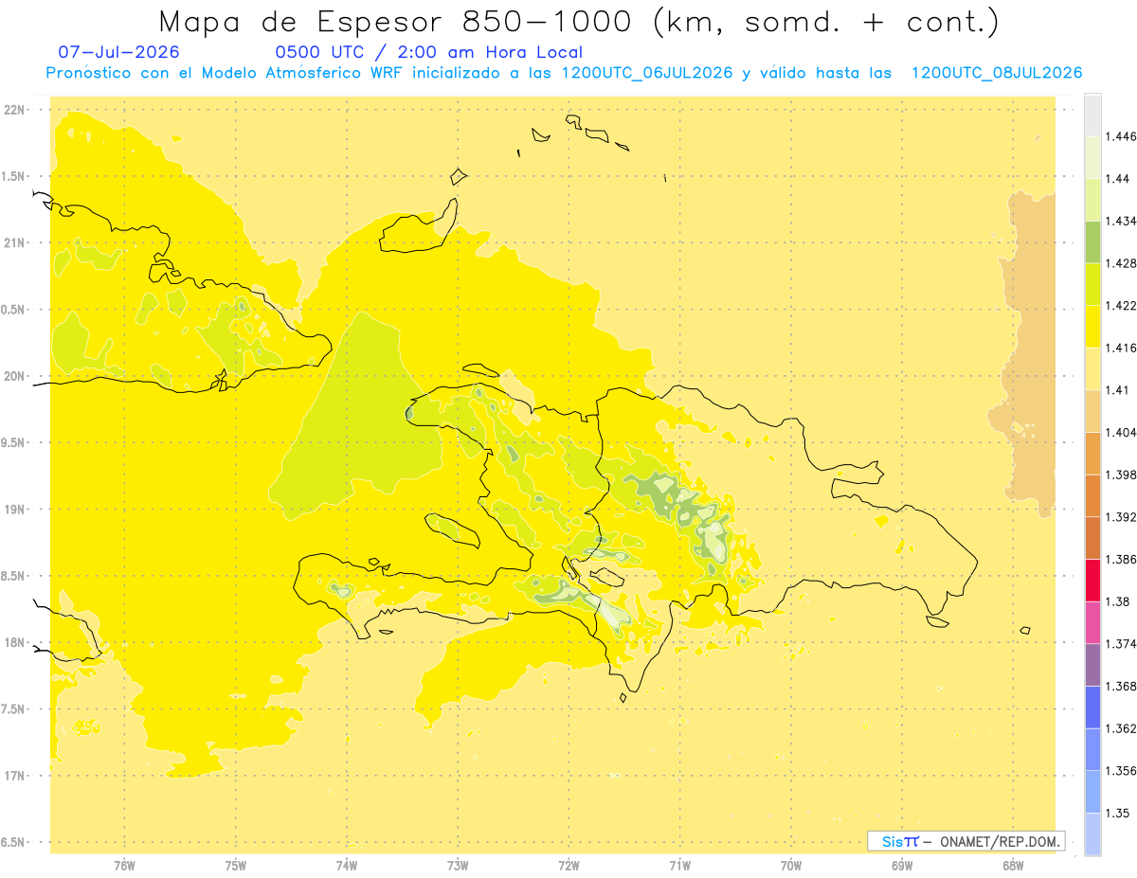1137x878 pixels.
Task: Click the 'ONAMET/REP.DOM.' credit label
Action: (x=1001, y=841)
